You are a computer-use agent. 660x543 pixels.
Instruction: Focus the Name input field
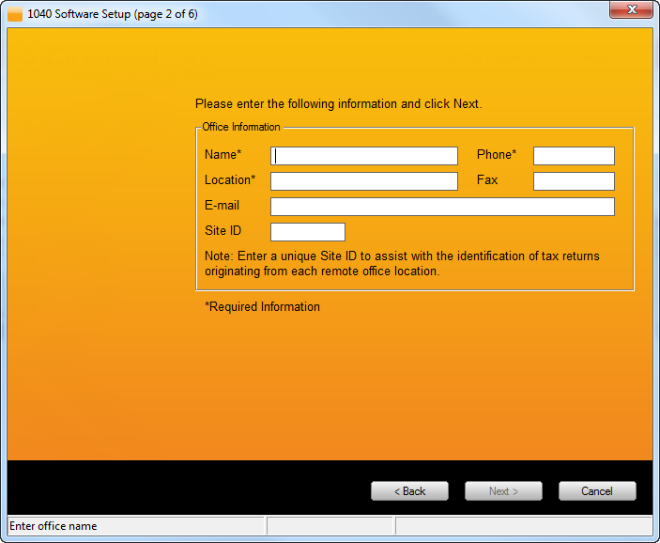[364, 156]
